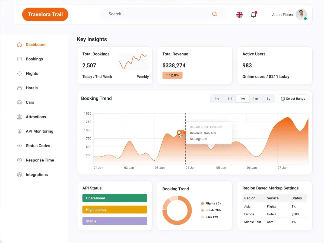
Task: Open Attractions building icon
Action: click(x=20, y=117)
